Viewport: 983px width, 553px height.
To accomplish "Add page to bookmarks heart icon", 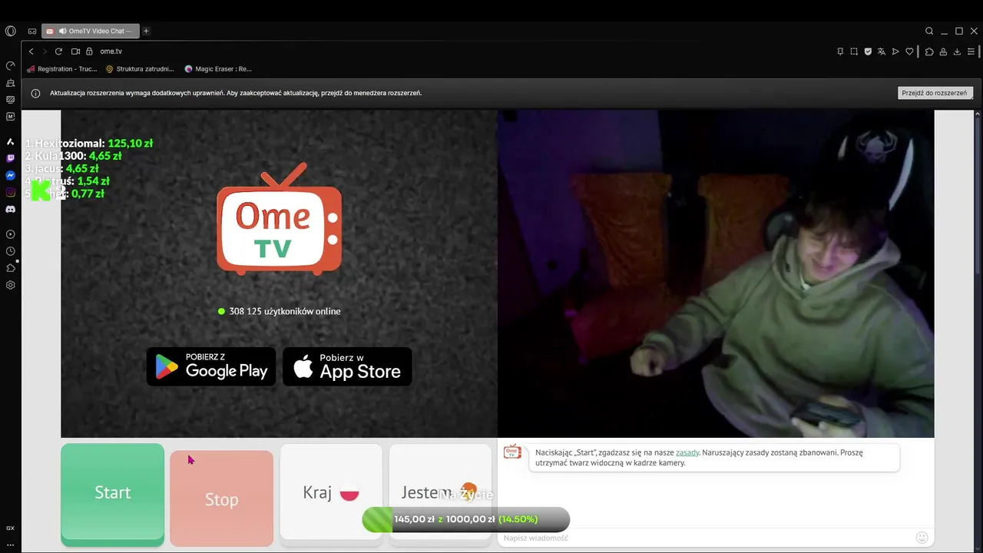I will coord(909,51).
